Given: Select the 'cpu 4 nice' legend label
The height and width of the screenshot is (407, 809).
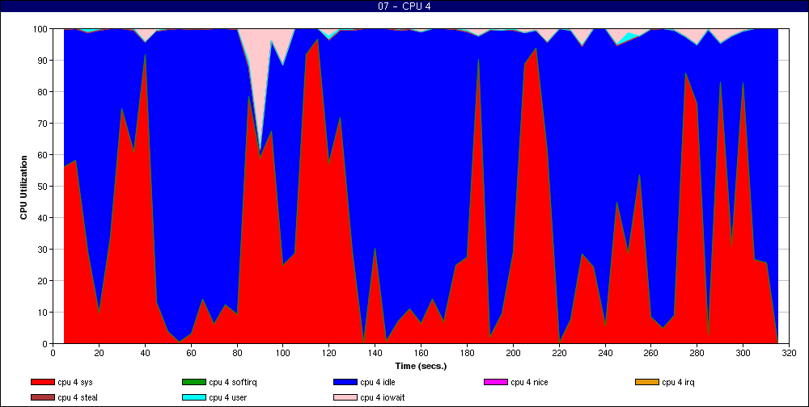Looking at the screenshot, I should 529,382.
